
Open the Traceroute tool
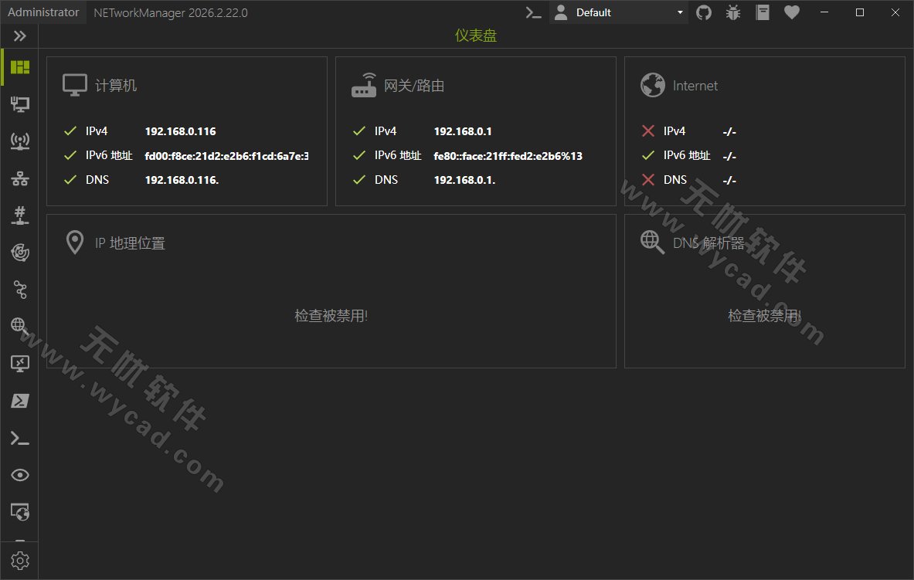click(x=19, y=290)
